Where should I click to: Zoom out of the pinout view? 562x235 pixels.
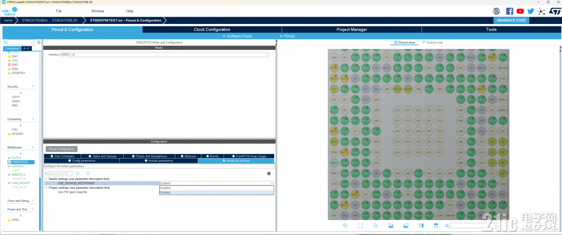tap(375, 225)
